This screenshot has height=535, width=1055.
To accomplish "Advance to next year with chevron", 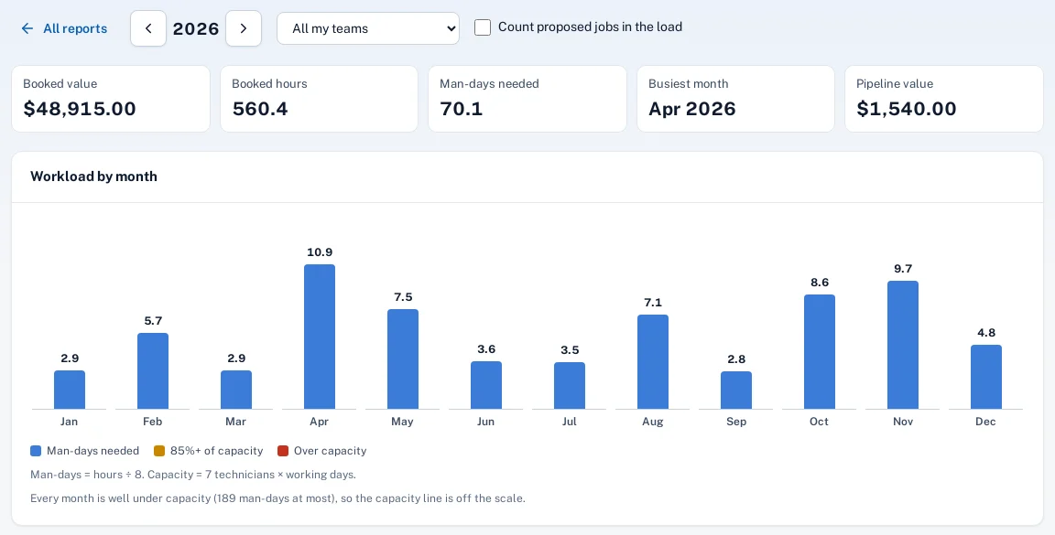I will point(244,28).
